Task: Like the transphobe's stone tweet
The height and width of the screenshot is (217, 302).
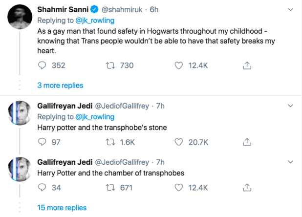Action: click(178, 142)
